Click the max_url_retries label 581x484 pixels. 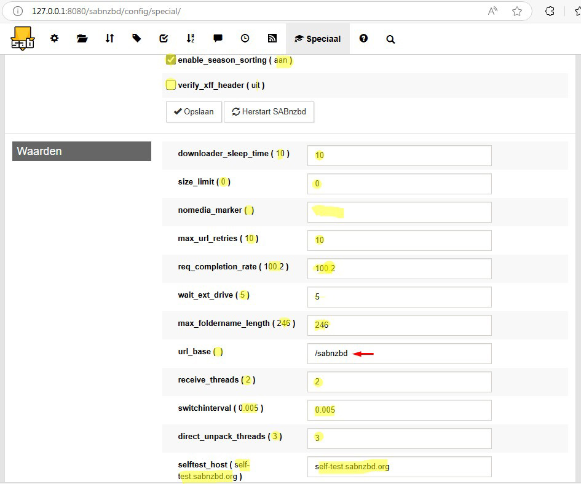(218, 238)
